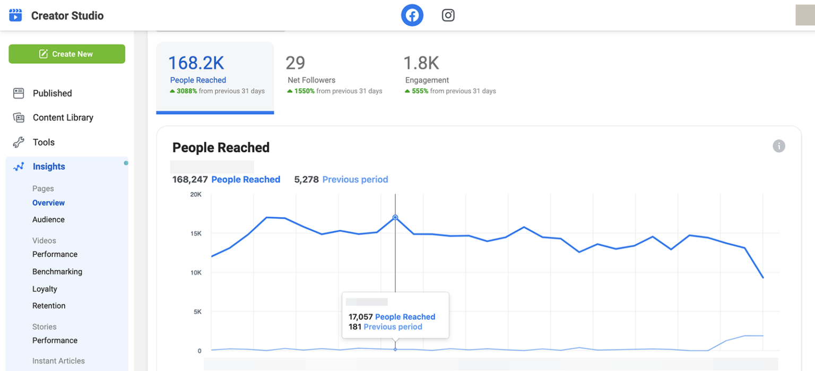Select the 29 Net Followers tab
This screenshot has width=815, height=371.
pyautogui.click(x=333, y=77)
